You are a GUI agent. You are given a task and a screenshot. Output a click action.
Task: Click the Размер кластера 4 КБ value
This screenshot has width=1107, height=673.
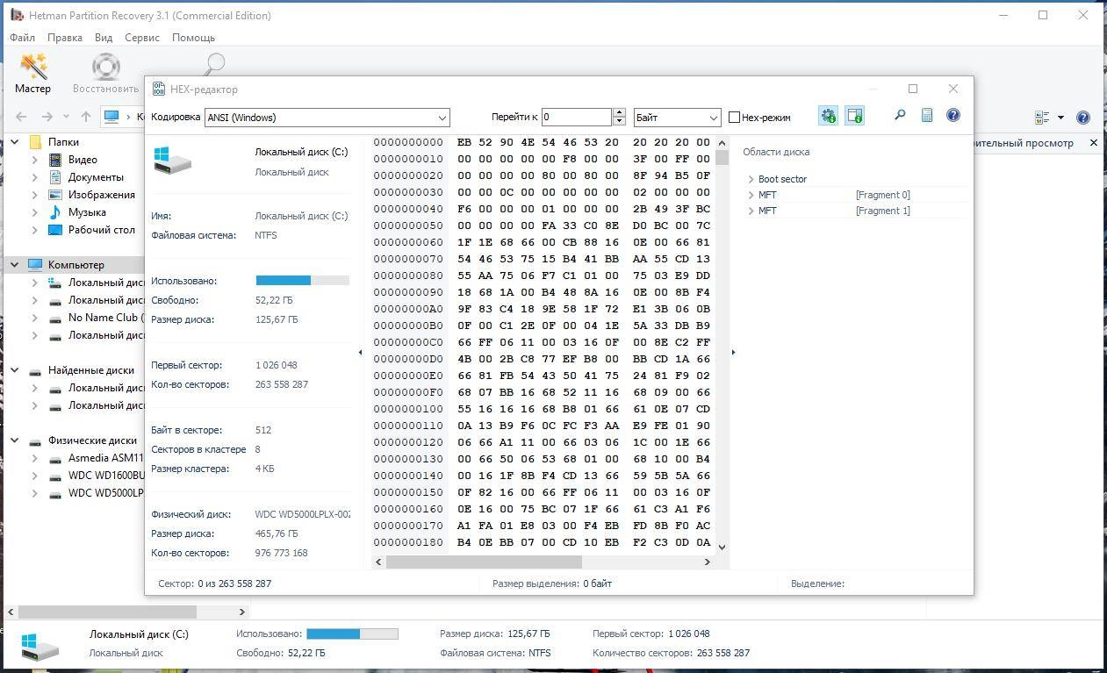pos(264,469)
